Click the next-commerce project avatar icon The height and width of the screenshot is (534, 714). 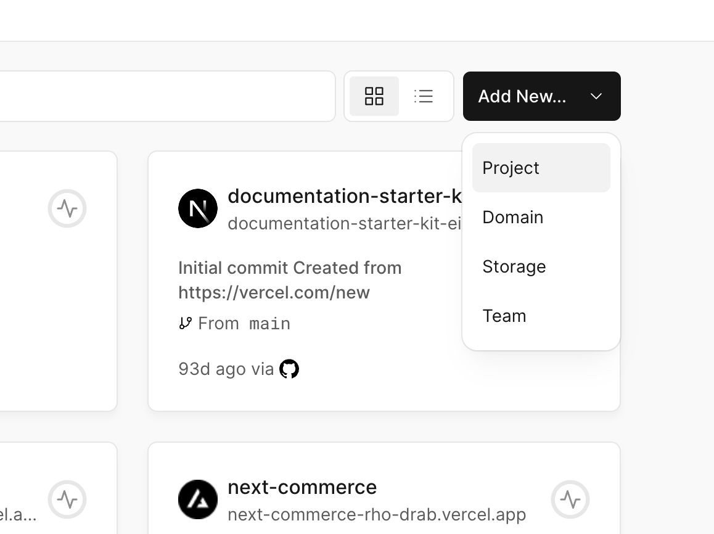tap(197, 499)
